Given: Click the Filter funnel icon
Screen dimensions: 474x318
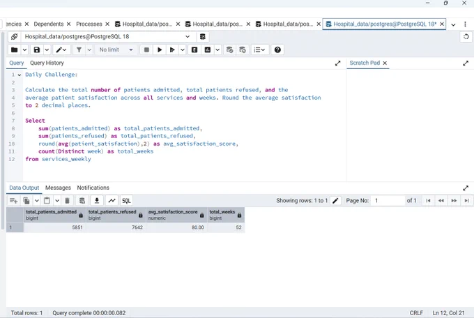Looking at the screenshot, I should point(79,50).
